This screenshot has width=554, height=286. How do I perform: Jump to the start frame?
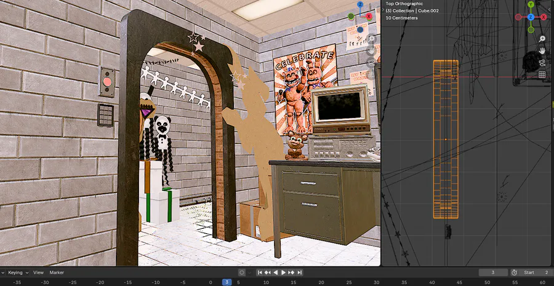pyautogui.click(x=260, y=272)
